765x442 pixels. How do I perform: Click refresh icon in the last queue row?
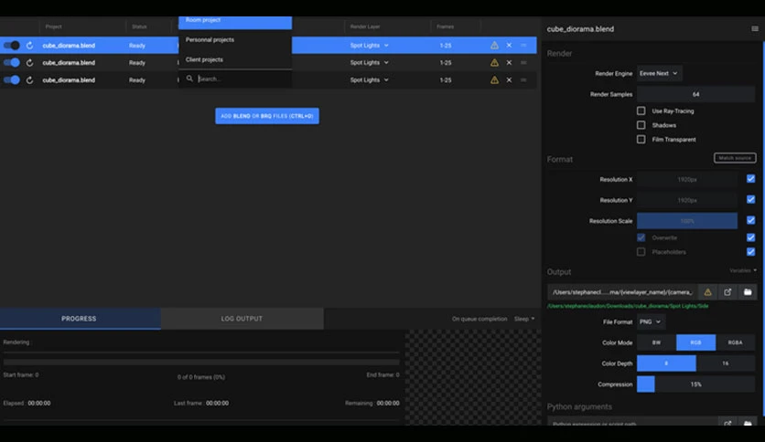(30, 79)
